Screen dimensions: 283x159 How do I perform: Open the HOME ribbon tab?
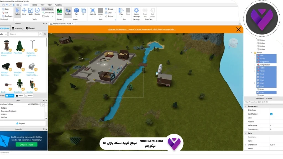point(26,5)
